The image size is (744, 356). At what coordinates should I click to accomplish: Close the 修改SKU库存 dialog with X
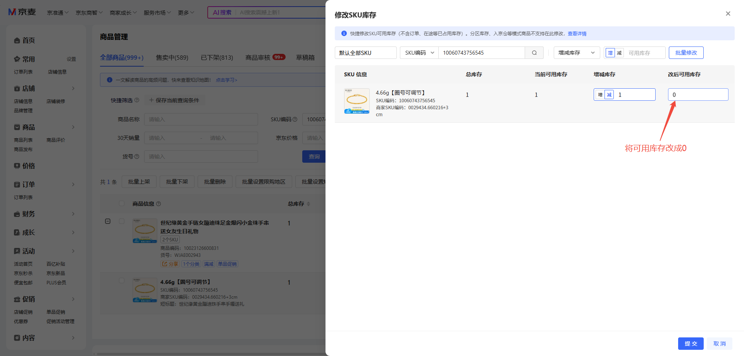coord(728,14)
